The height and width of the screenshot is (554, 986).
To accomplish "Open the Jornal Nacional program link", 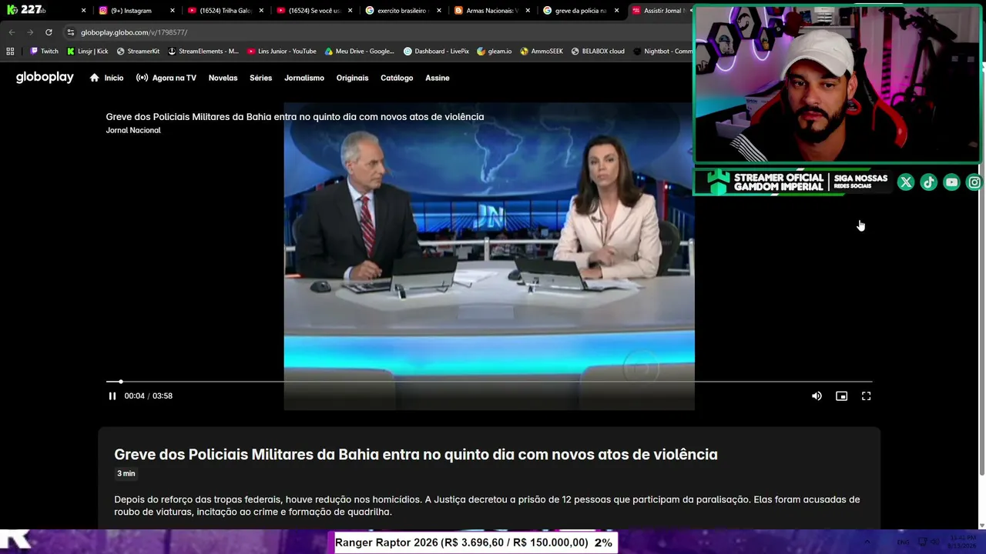I will click(133, 130).
